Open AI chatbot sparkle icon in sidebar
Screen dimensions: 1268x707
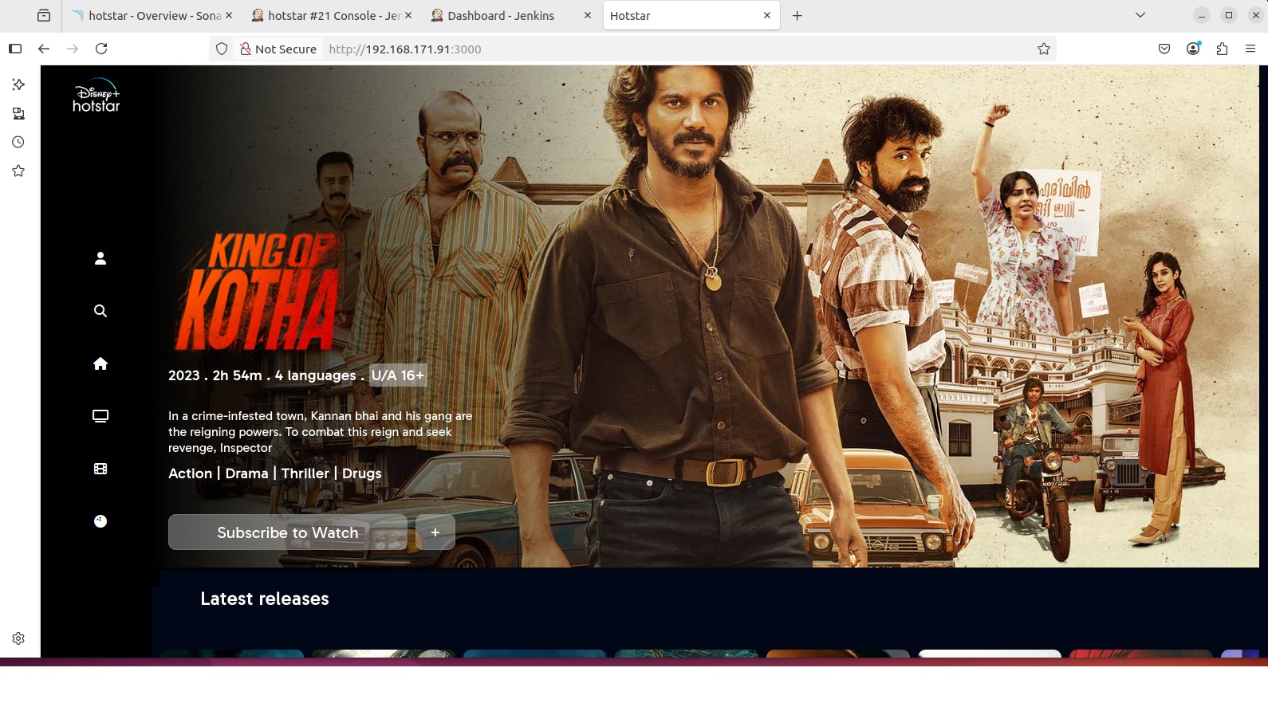pyautogui.click(x=18, y=84)
